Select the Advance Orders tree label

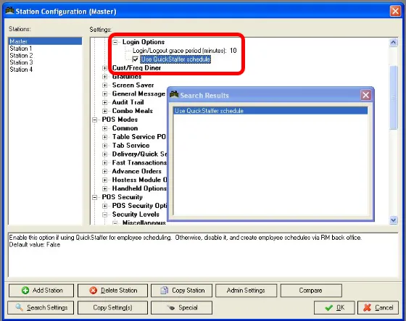point(137,172)
